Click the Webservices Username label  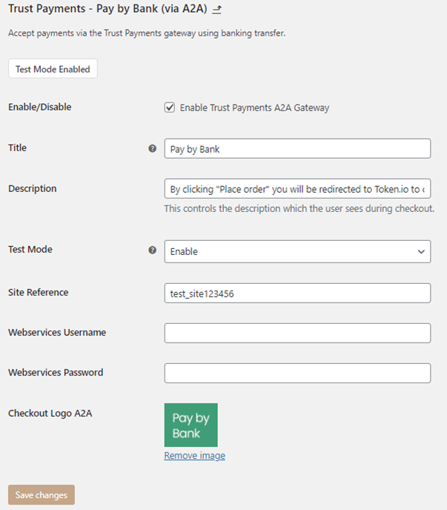click(57, 333)
